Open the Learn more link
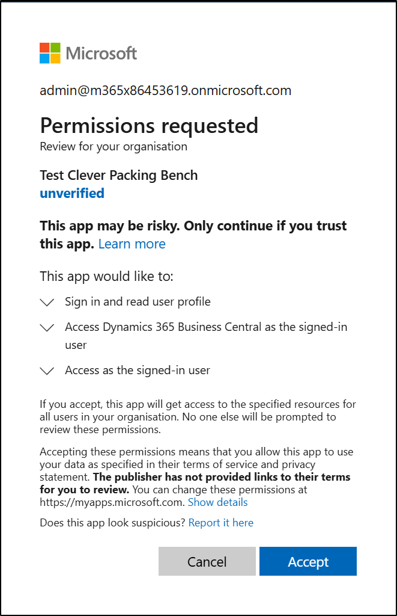The height and width of the screenshot is (616, 397). click(x=132, y=244)
